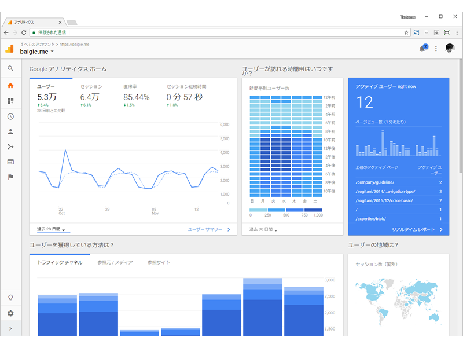Click the notifications bell icon

(422, 49)
